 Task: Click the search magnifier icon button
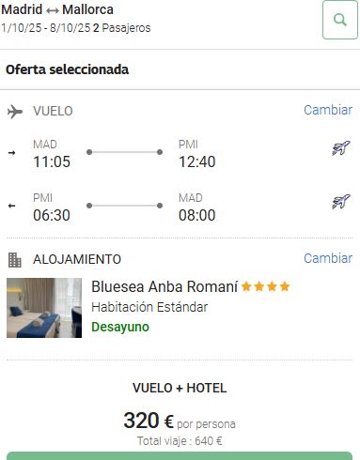(x=340, y=20)
